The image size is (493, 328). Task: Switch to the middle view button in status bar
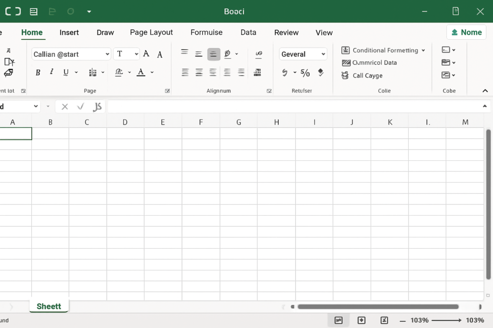pyautogui.click(x=361, y=320)
